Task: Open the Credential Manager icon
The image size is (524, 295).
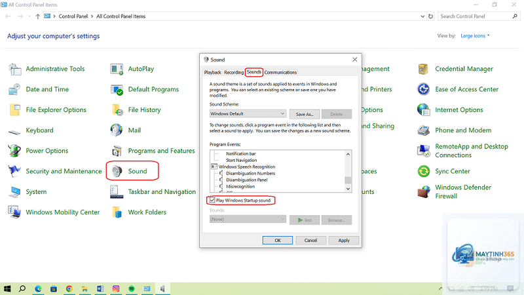Action: coord(423,69)
